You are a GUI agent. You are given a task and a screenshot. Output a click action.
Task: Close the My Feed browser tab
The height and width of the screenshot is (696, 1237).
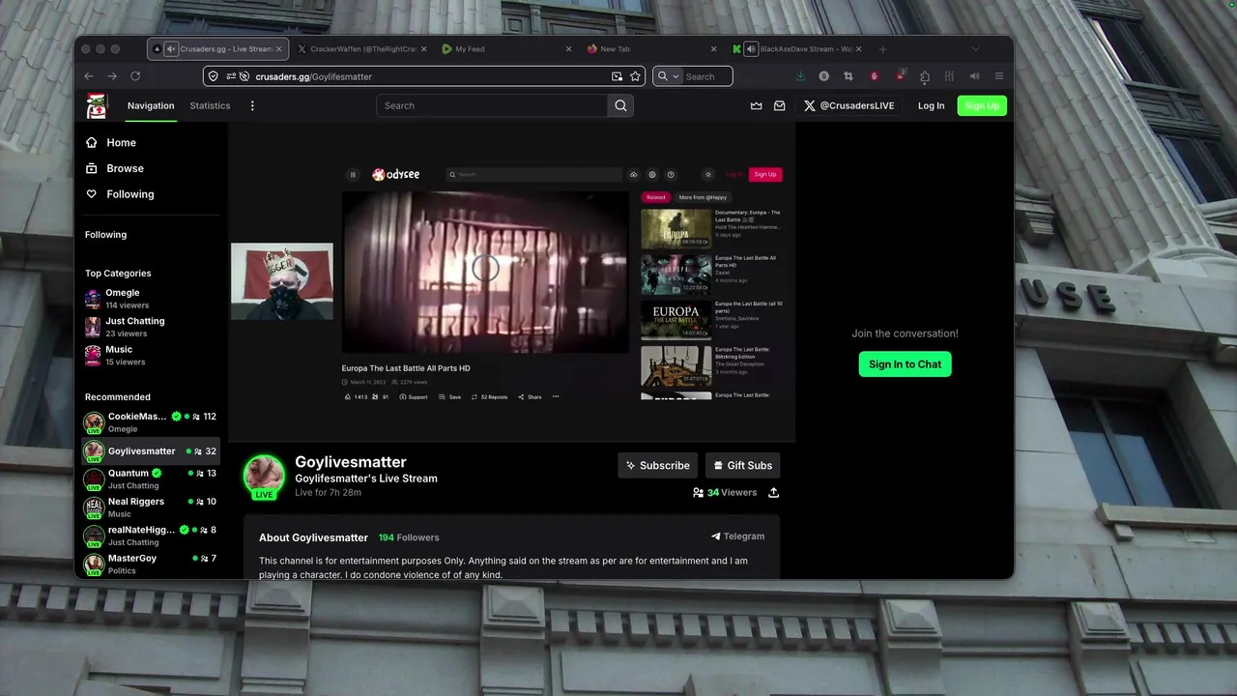point(569,49)
